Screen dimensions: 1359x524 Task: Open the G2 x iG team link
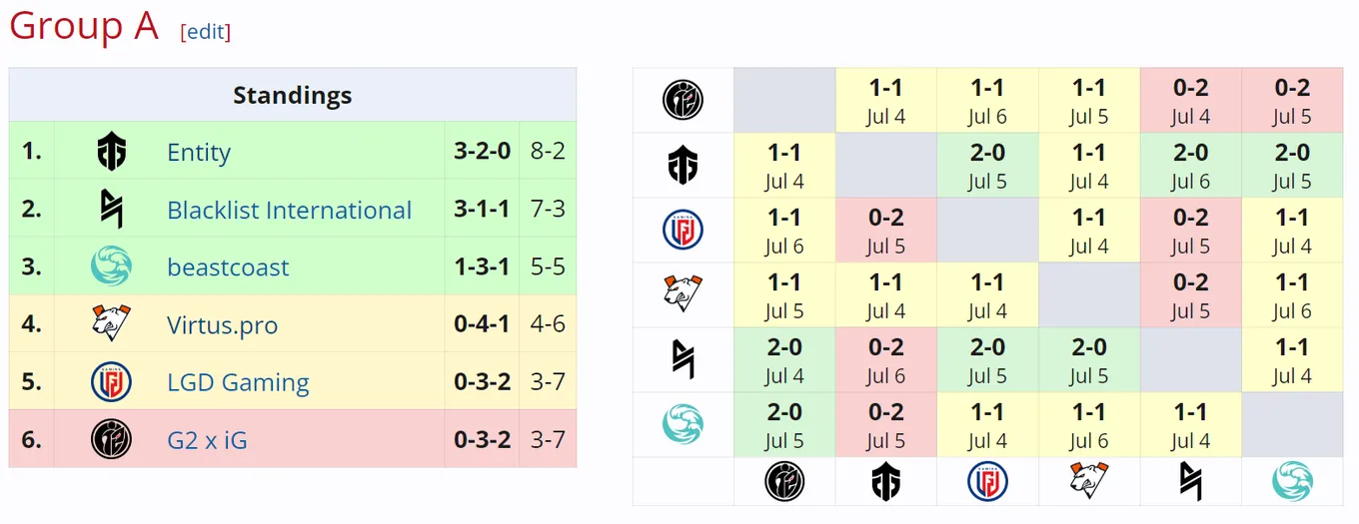pos(207,440)
